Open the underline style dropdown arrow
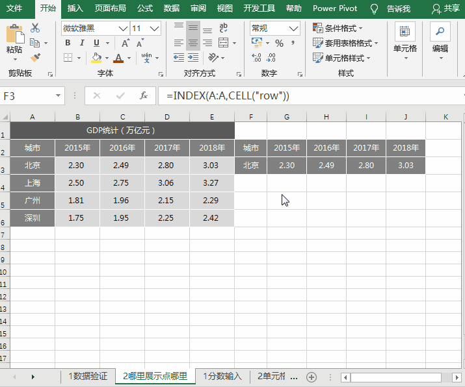Screen dimensions: 465x387 click(107, 44)
